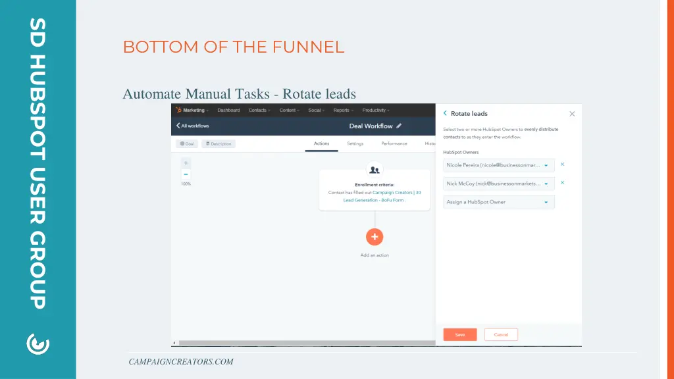674x379 pixels.
Task: Open the Dashboard menu item
Action: click(x=228, y=111)
